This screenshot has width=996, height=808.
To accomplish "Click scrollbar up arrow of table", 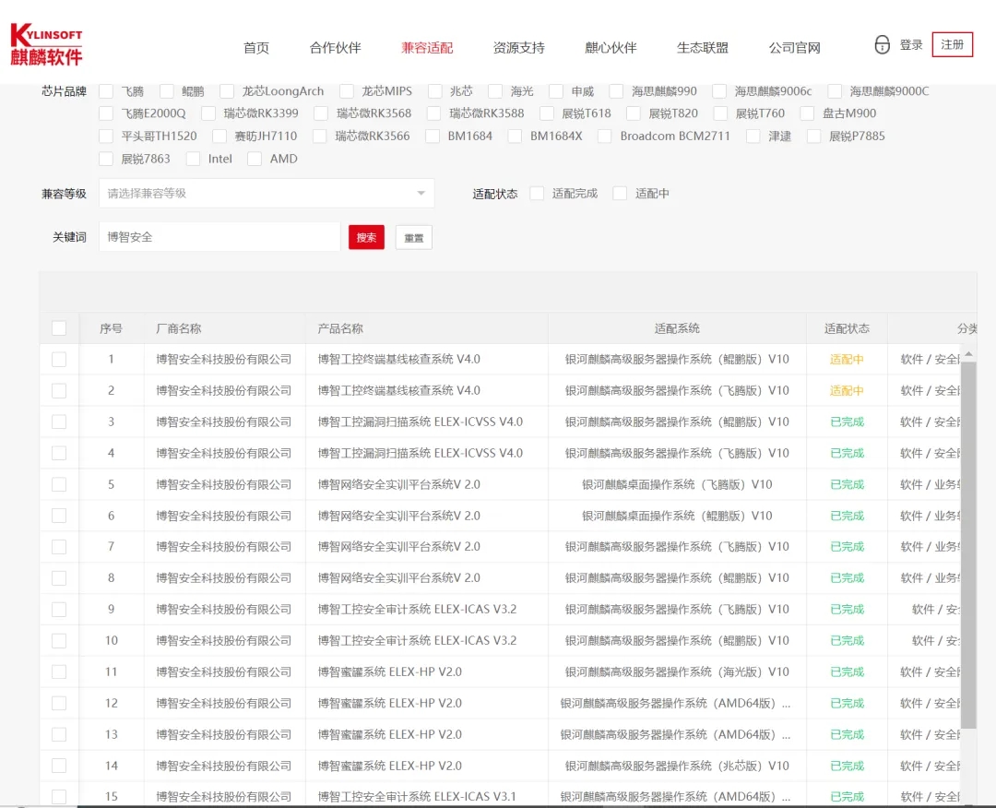I will [x=968, y=354].
